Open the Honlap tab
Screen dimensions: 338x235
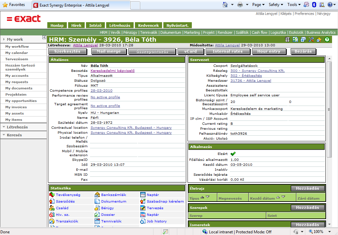(57, 25)
